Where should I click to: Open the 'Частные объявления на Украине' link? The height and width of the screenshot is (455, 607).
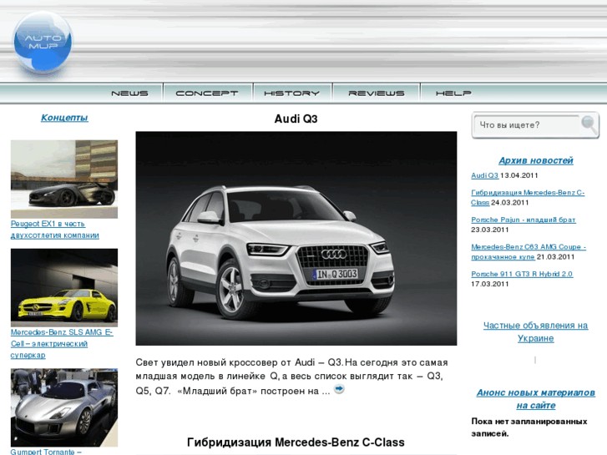pyautogui.click(x=536, y=331)
